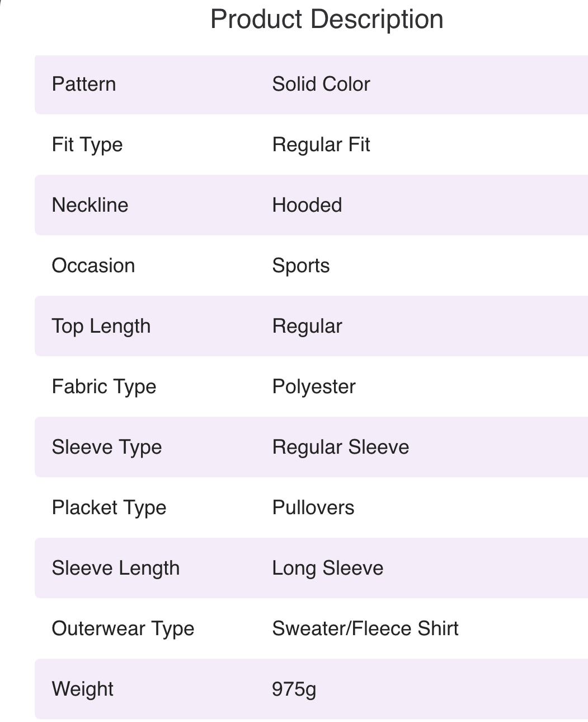Click the Long Sleeve value
This screenshot has width=588, height=722.
coord(327,569)
